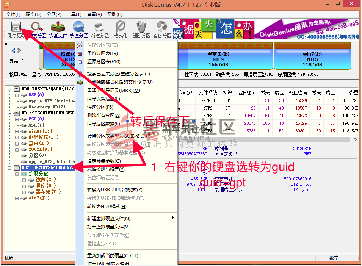Click the win7(J:) 118.5GB partition bar
Viewport: 362px width, 266px height.
(x=312, y=56)
